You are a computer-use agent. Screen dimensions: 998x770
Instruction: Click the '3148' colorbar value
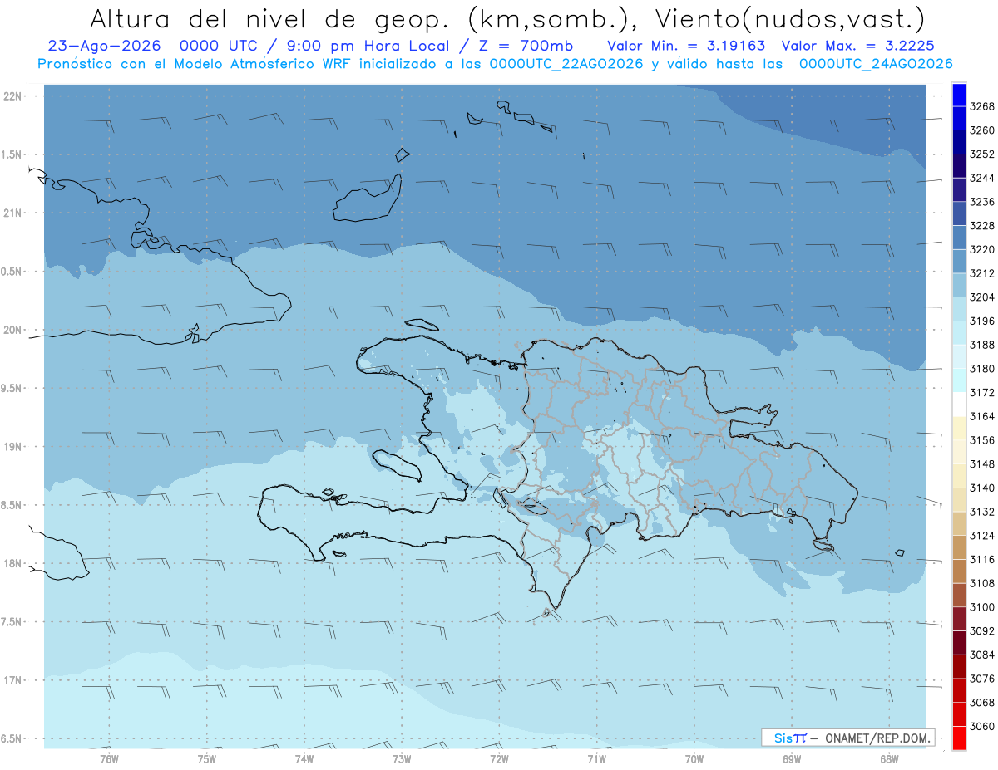(x=982, y=463)
